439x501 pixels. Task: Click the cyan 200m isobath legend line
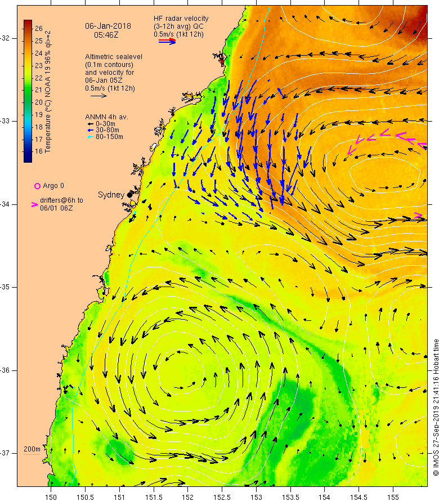click(x=32, y=454)
